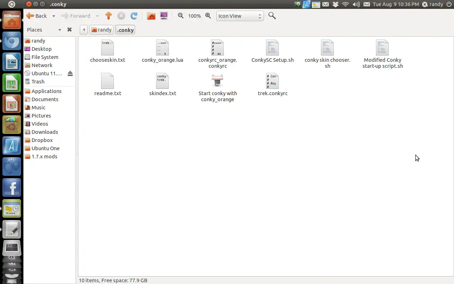Open the Icon View mode dropdown
This screenshot has width=454, height=284.
[240, 16]
